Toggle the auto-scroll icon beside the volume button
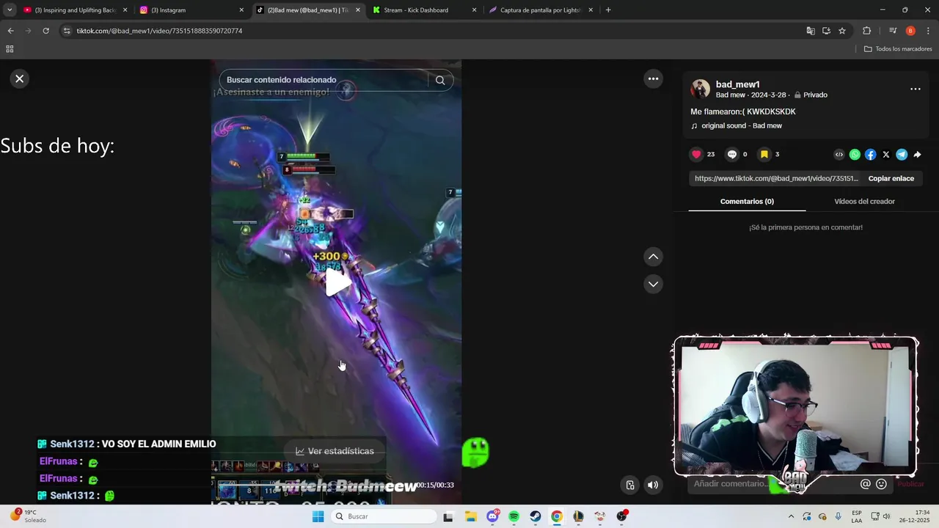The width and height of the screenshot is (939, 528). tap(629, 485)
